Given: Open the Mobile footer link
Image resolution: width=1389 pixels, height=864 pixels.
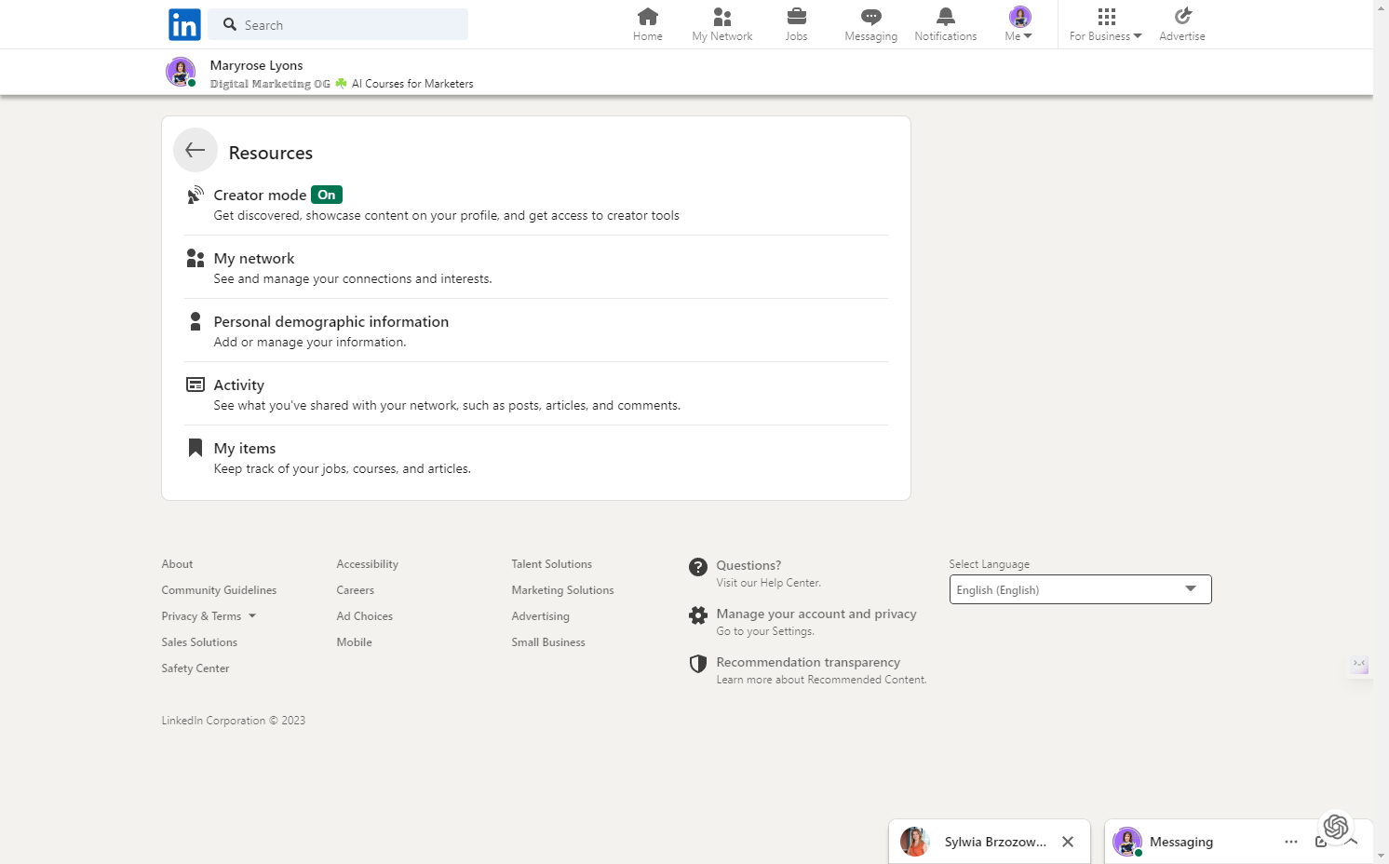Looking at the screenshot, I should pyautogui.click(x=355, y=642).
